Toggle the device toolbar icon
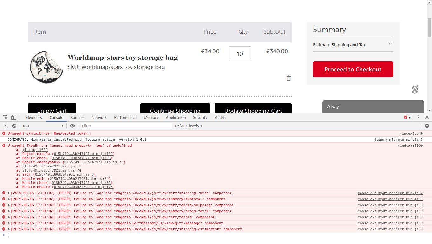This screenshot has width=432, height=244. [x=14, y=117]
